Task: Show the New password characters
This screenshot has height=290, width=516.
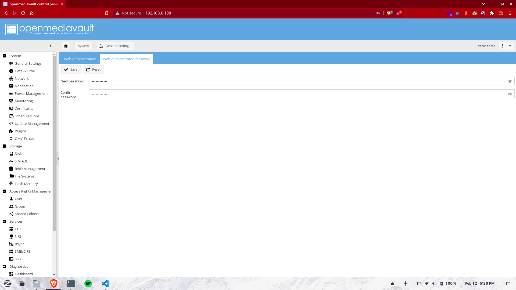Action: pos(510,81)
